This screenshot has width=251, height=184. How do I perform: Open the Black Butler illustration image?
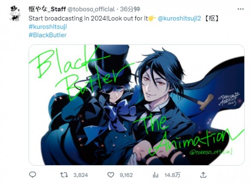(137, 105)
